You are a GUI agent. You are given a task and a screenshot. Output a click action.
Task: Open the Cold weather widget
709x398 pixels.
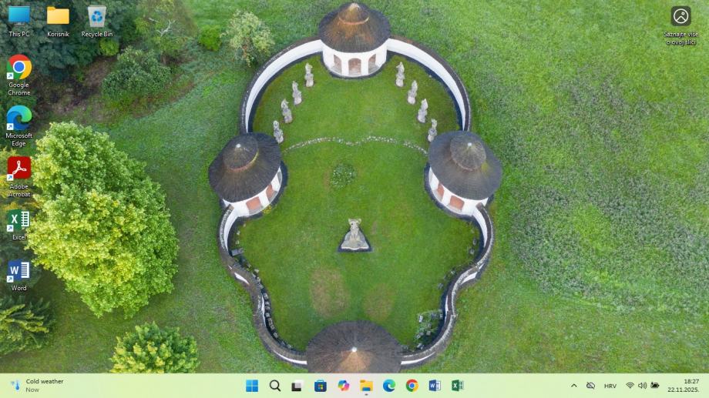pos(37,386)
